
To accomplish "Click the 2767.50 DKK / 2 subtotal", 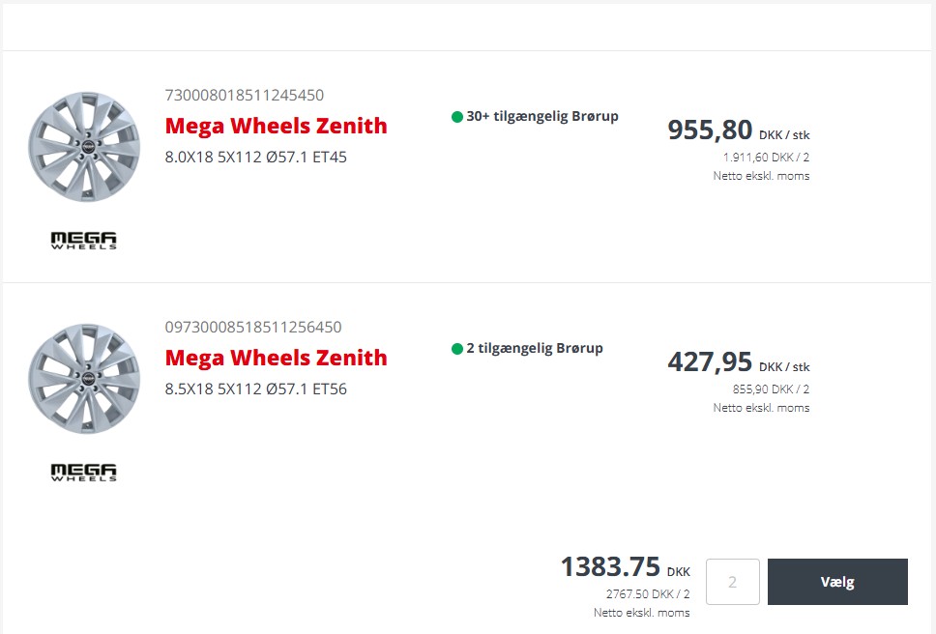I will [x=648, y=594].
